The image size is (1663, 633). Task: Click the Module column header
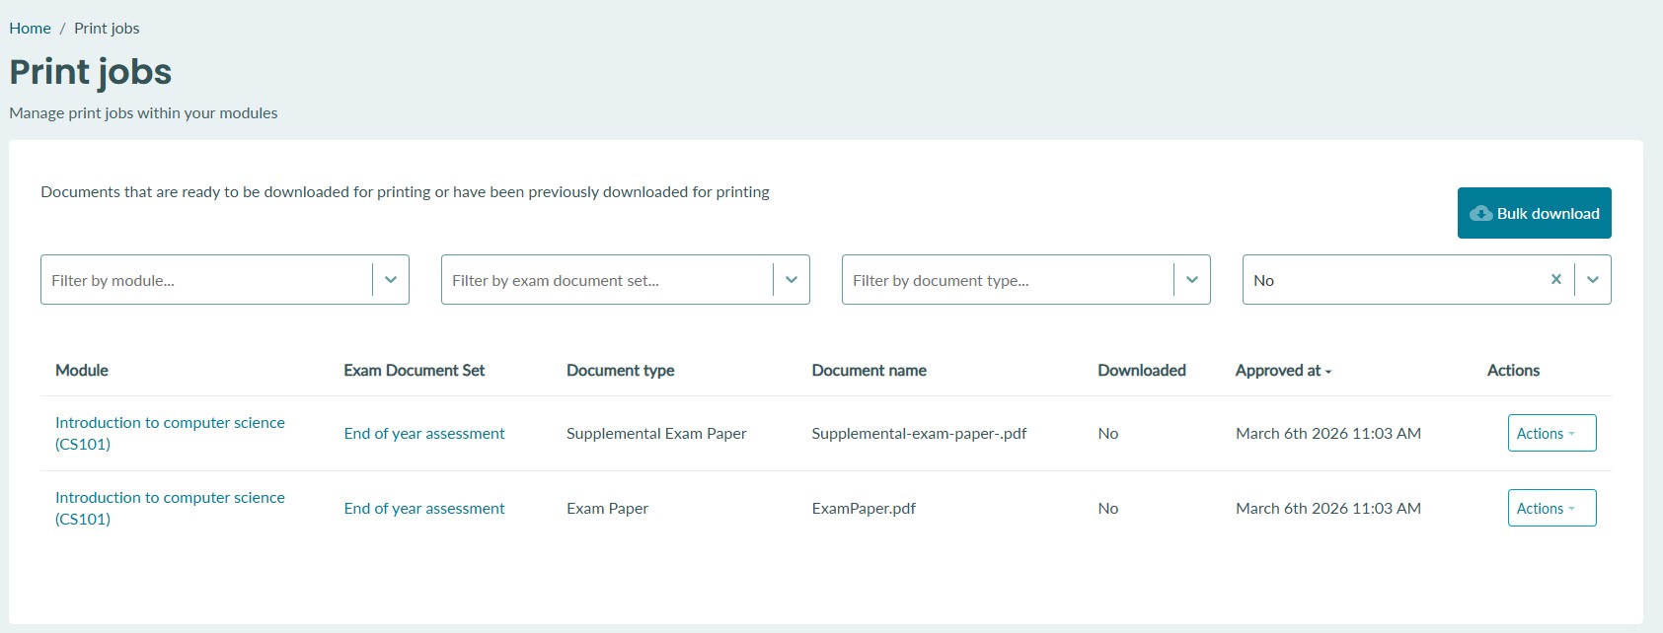pos(82,370)
